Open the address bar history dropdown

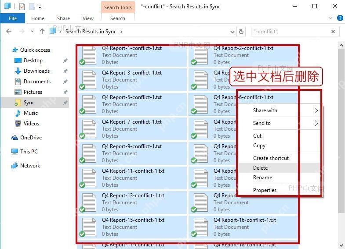click(x=232, y=32)
